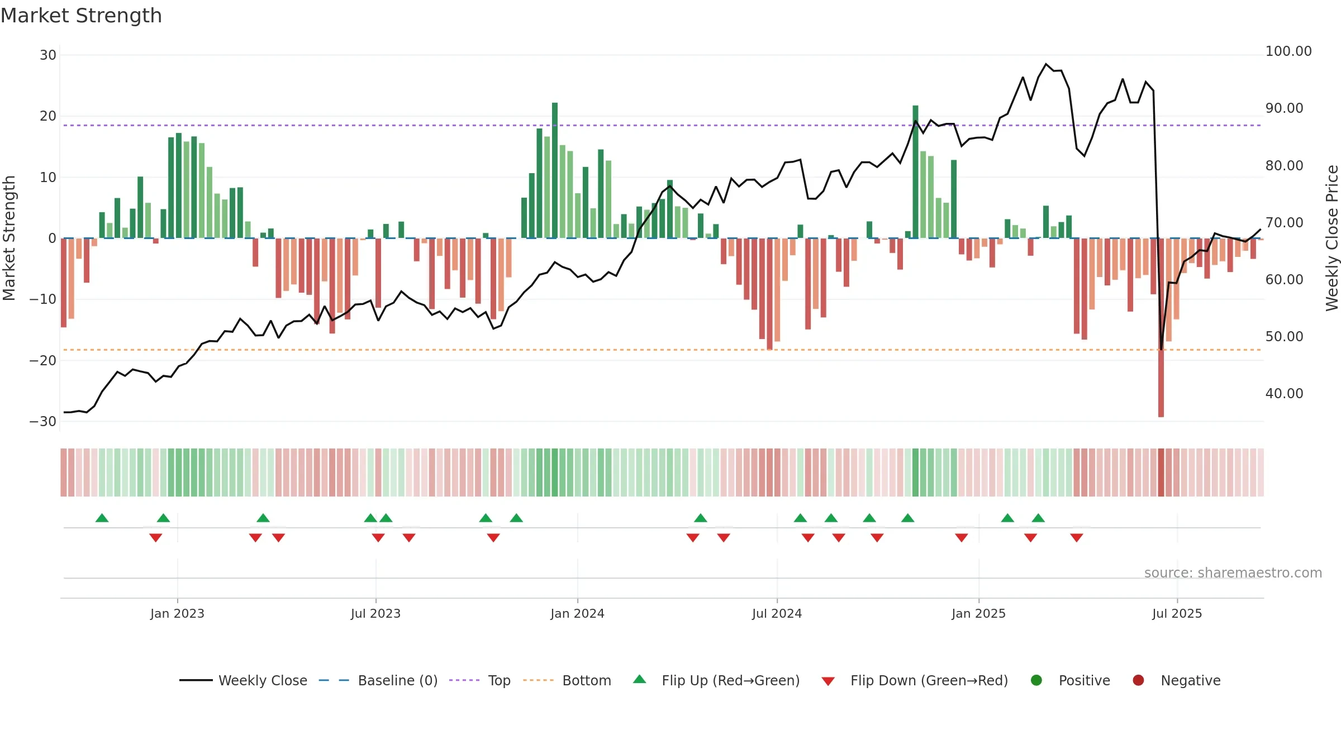The height and width of the screenshot is (754, 1341).
Task: Toggle the Positive legend entry
Action: (1070, 680)
